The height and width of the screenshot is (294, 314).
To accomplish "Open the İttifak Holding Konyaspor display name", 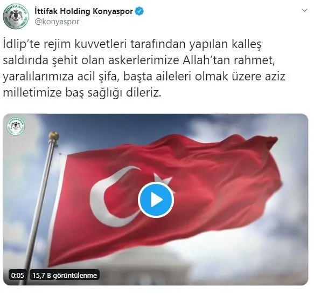I will pos(83,11).
